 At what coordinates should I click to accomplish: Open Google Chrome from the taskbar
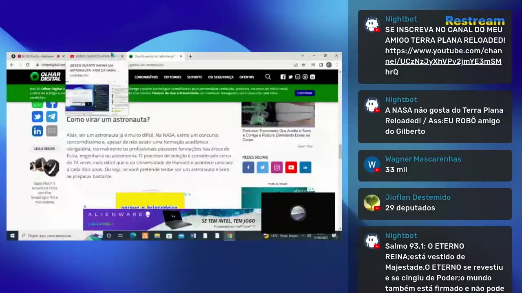[230, 236]
